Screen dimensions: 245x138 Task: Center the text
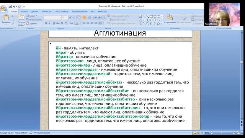(x=88, y=23)
